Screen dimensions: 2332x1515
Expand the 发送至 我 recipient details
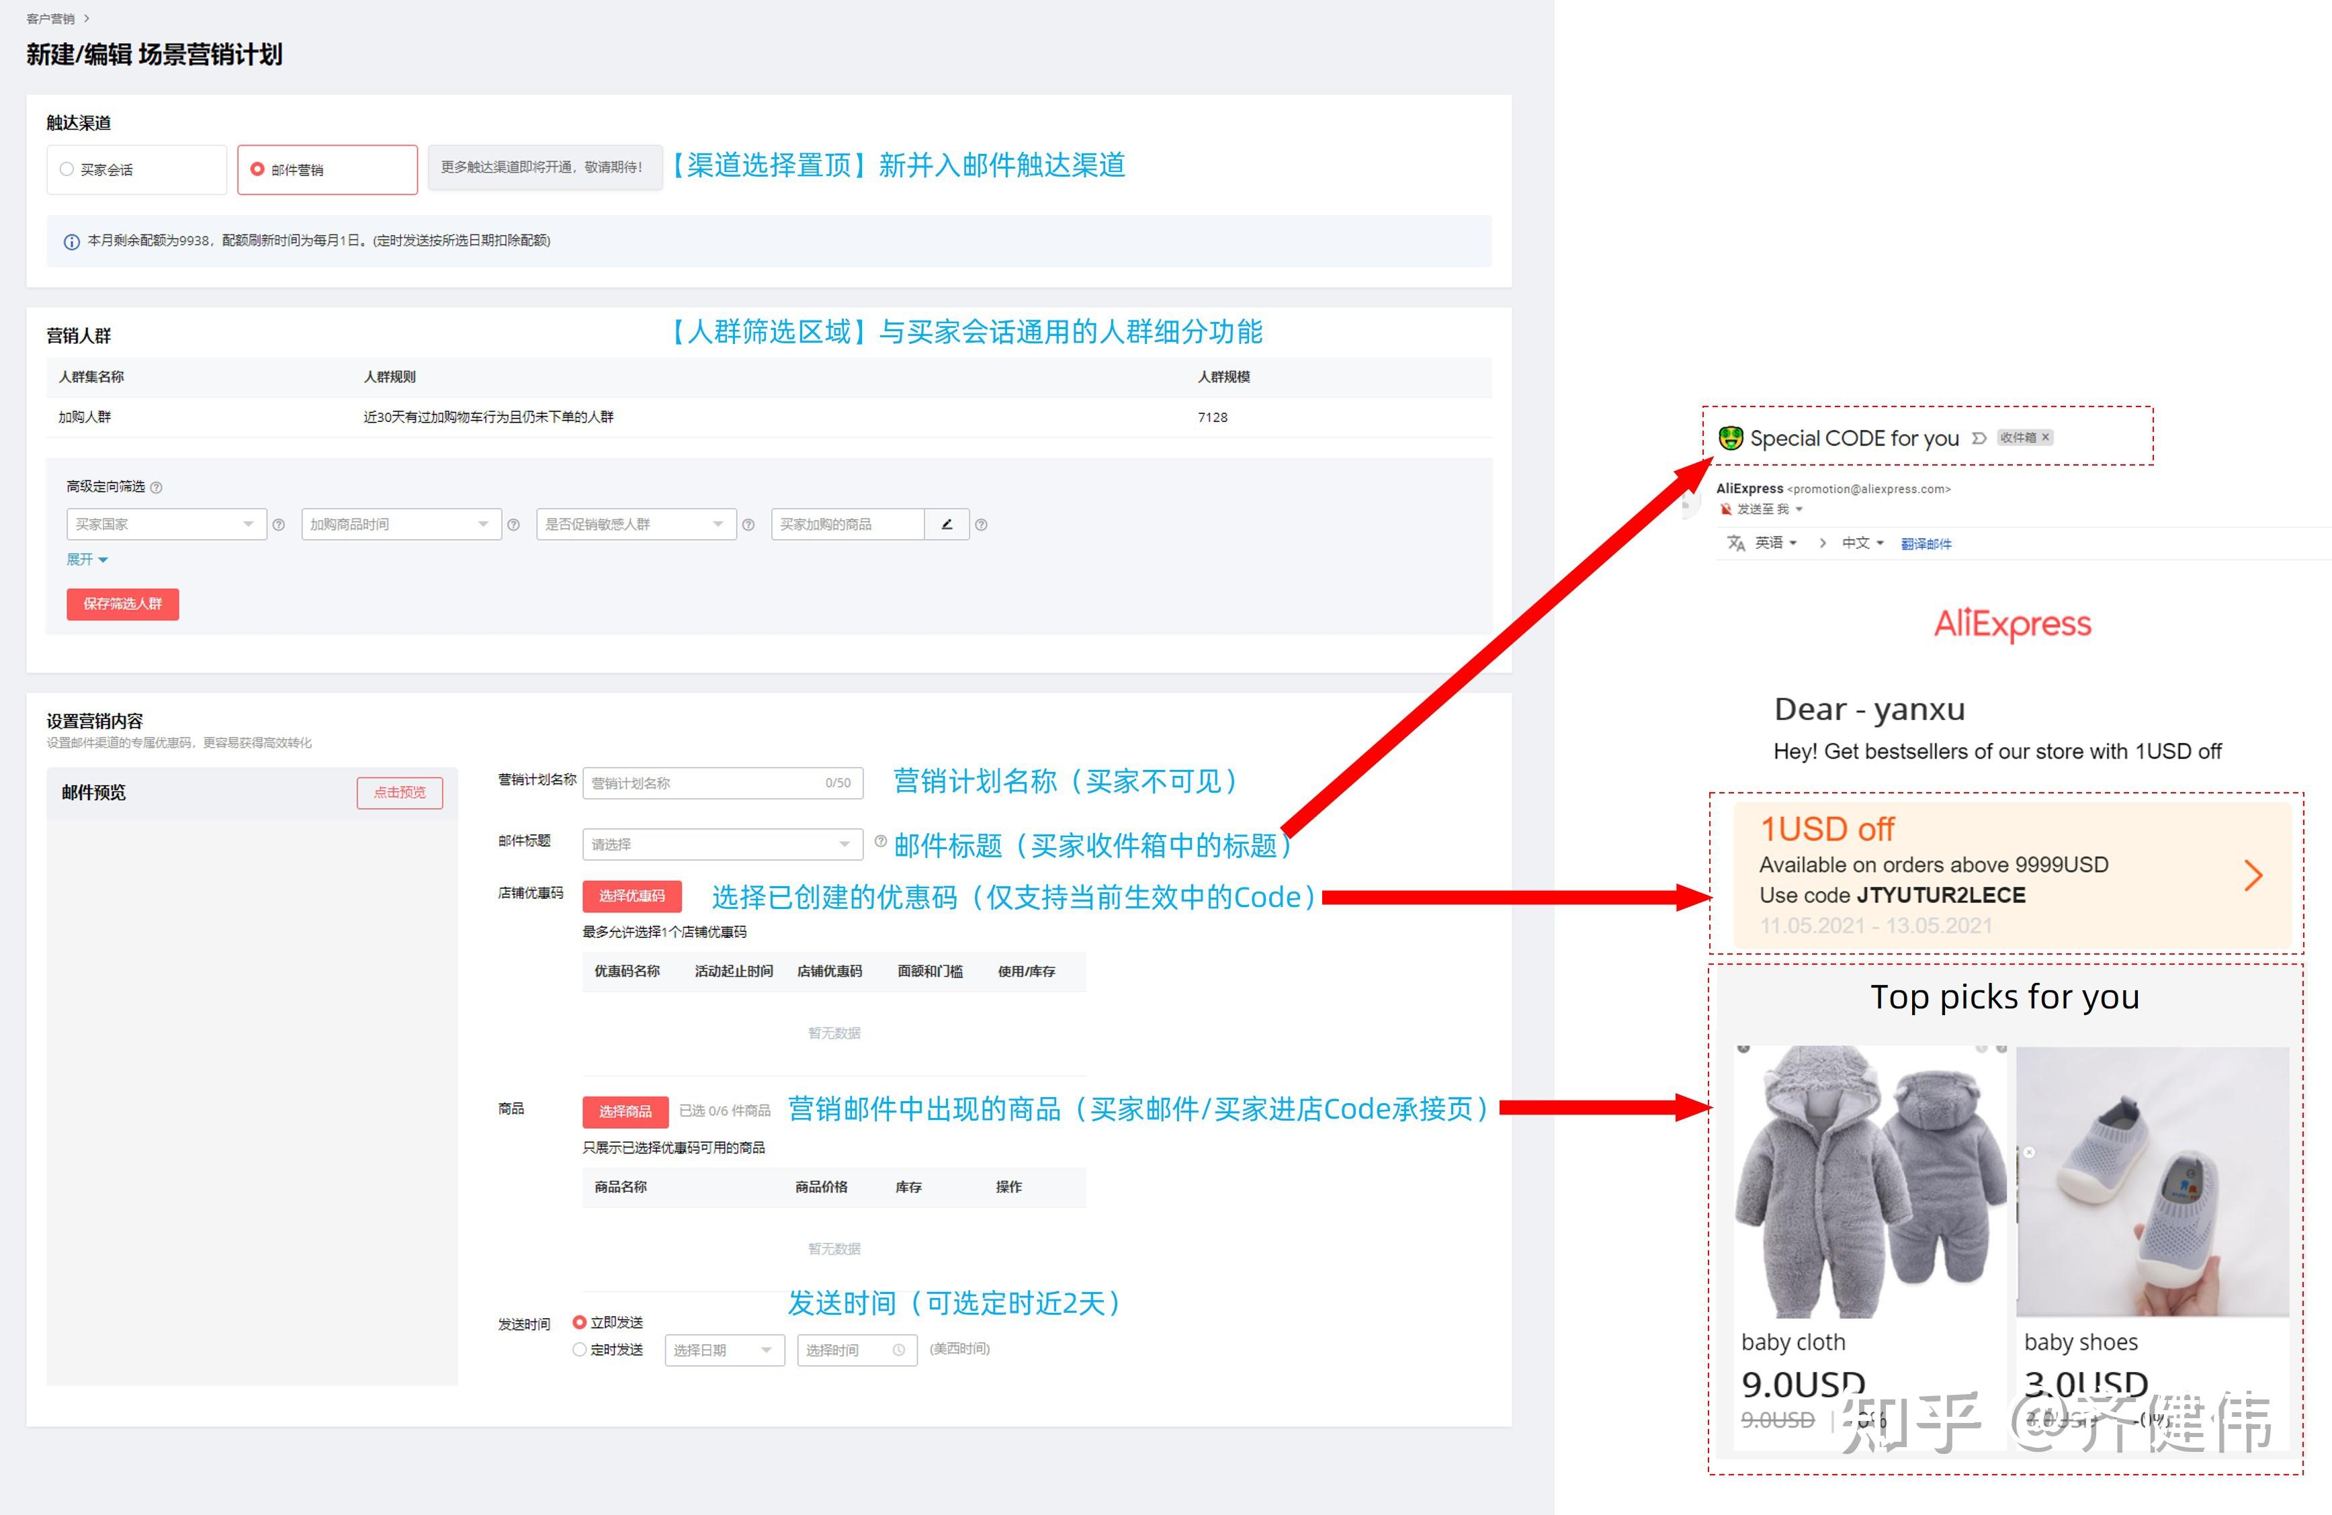[1799, 509]
